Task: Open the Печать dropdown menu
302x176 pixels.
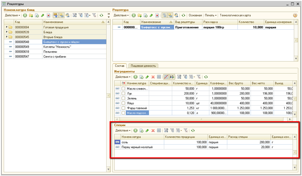Action: coord(211,16)
